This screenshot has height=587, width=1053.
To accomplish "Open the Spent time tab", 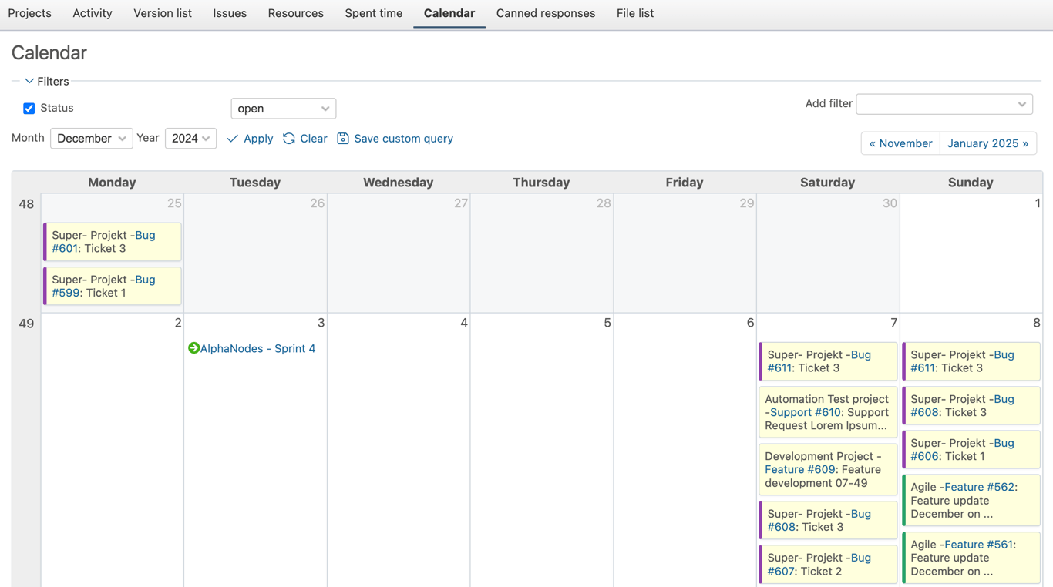I will click(373, 13).
